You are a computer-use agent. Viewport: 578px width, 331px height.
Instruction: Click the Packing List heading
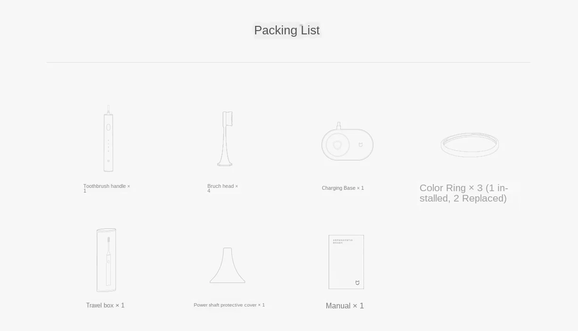pyautogui.click(x=287, y=30)
